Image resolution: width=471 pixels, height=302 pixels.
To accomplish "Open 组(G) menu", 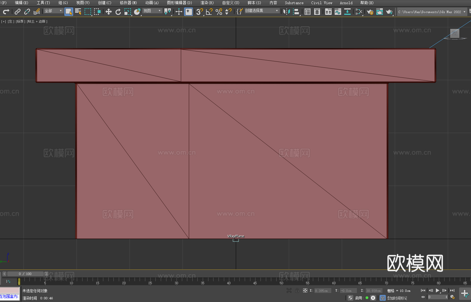I will 63,3.
